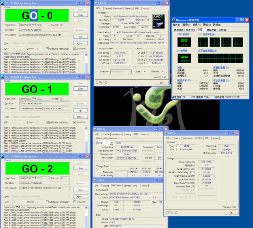Screen dimensions: 253x228
Task: Click the Windows Task Manager title icon
Action: [x=174, y=20]
